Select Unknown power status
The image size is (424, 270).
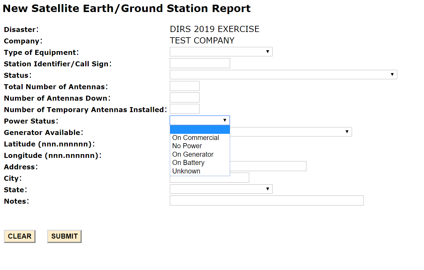click(x=186, y=171)
